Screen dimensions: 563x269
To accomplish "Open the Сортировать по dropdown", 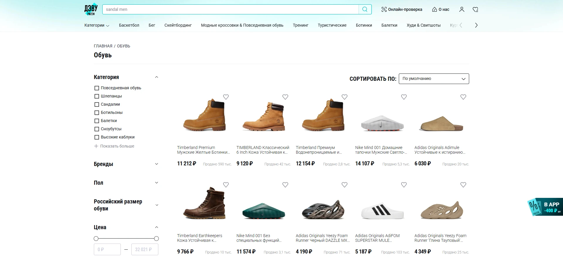I will 434,79.
